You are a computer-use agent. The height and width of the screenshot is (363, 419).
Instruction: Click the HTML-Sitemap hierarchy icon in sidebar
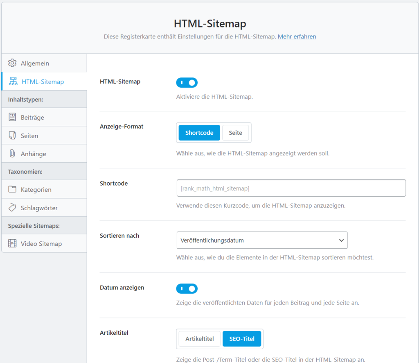click(13, 82)
